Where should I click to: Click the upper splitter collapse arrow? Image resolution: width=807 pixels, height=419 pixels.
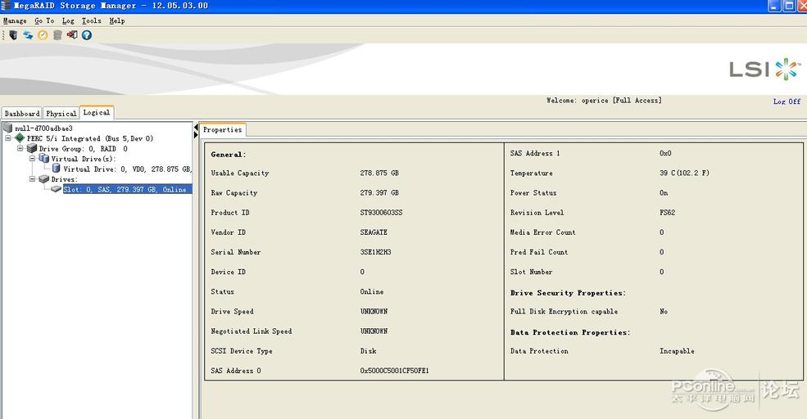(196, 127)
